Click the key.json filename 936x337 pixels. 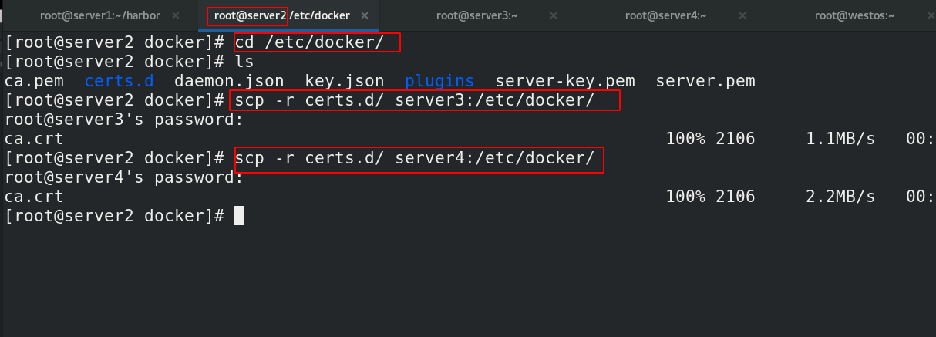pos(345,81)
